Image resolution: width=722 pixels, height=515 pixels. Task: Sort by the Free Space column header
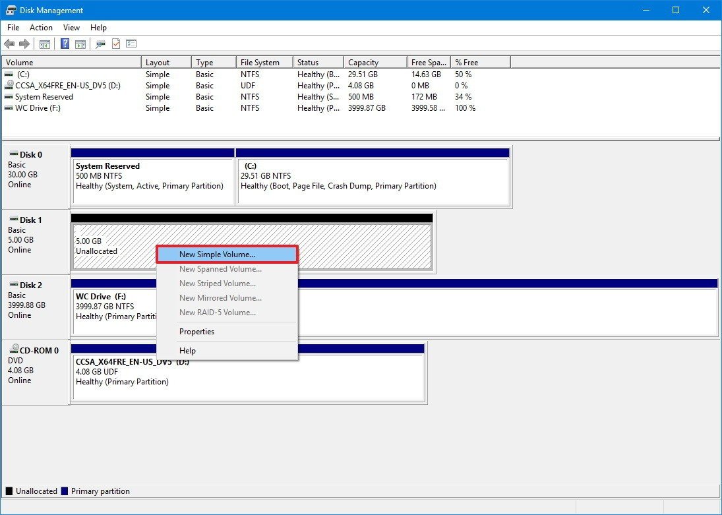pyautogui.click(x=429, y=62)
